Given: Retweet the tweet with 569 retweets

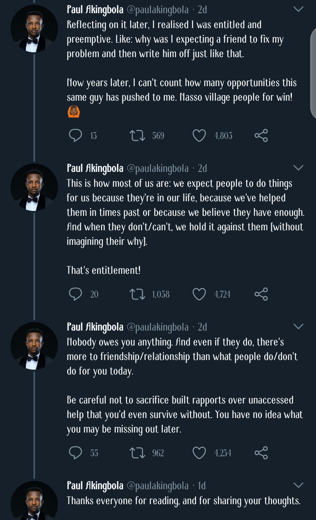Looking at the screenshot, I should coord(138,135).
